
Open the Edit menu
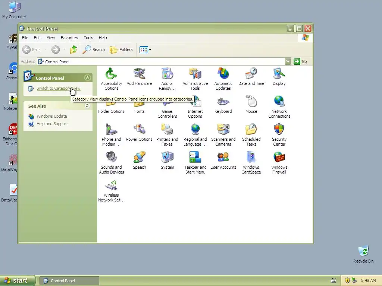pos(37,38)
